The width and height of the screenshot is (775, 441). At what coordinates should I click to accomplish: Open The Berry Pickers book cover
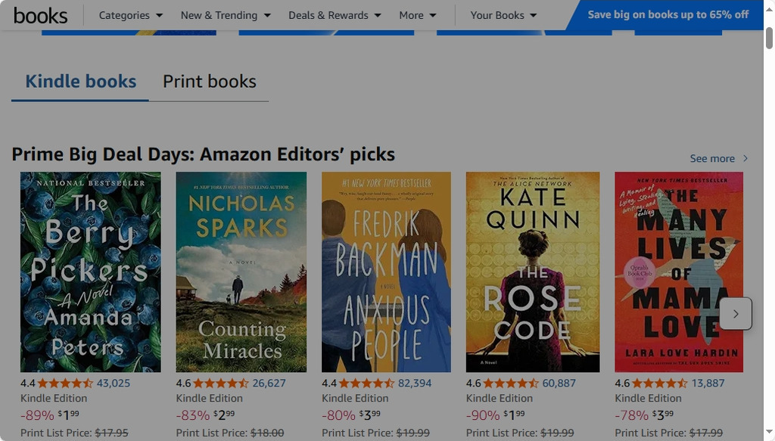91,272
